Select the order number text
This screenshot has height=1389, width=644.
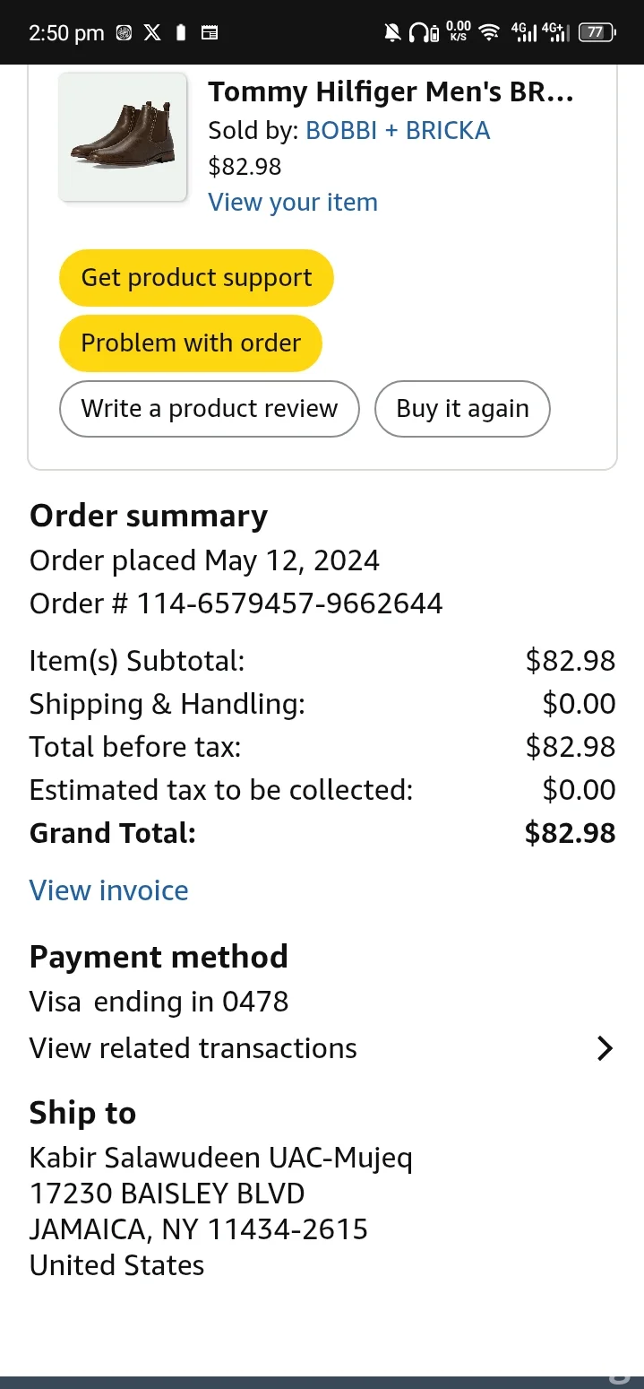(x=236, y=603)
